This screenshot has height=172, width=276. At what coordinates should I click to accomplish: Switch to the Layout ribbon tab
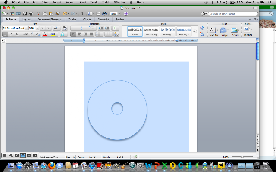point(27,19)
